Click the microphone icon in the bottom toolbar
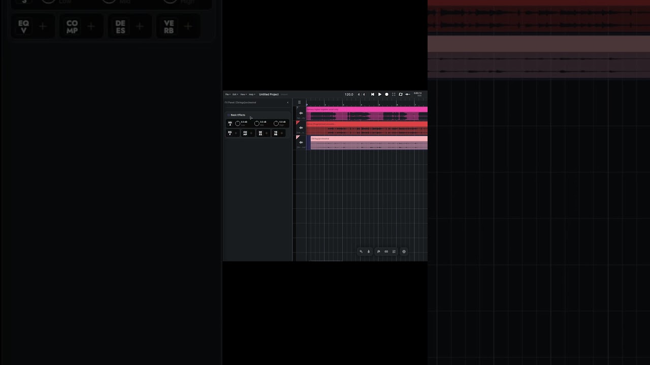 361,251
